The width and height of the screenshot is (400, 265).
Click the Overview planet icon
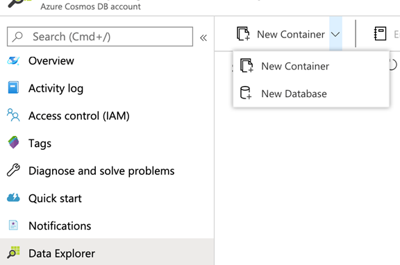[13, 60]
